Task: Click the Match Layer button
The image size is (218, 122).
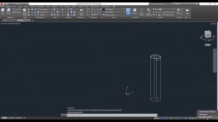Action: point(168,15)
